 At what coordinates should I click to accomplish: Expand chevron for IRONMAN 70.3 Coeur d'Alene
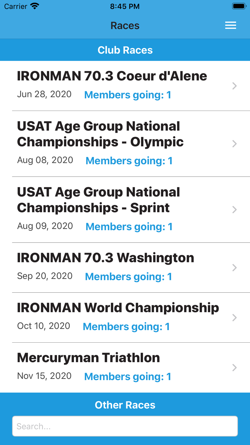(234, 86)
